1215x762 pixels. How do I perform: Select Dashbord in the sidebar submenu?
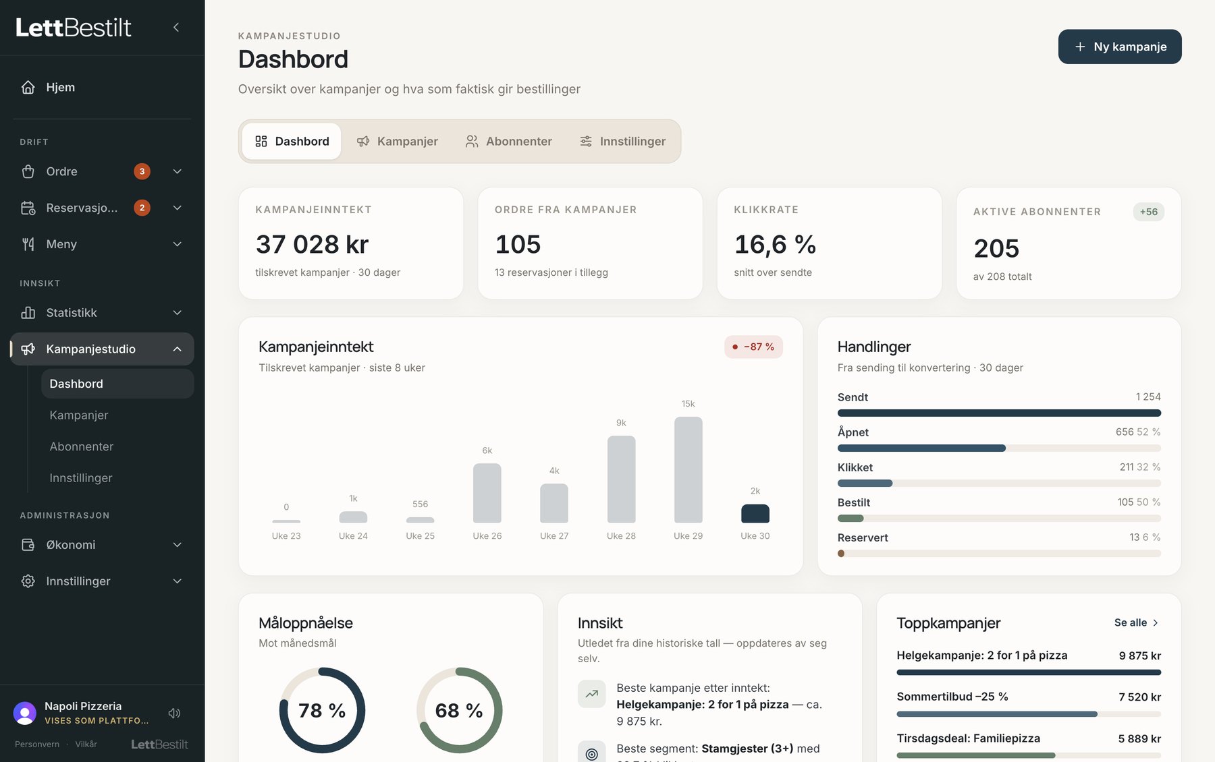coord(117,384)
